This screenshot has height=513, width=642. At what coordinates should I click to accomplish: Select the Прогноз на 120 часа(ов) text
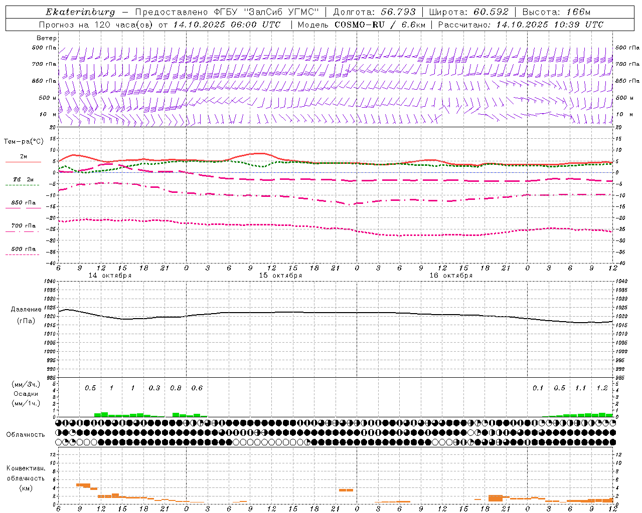tap(97, 25)
